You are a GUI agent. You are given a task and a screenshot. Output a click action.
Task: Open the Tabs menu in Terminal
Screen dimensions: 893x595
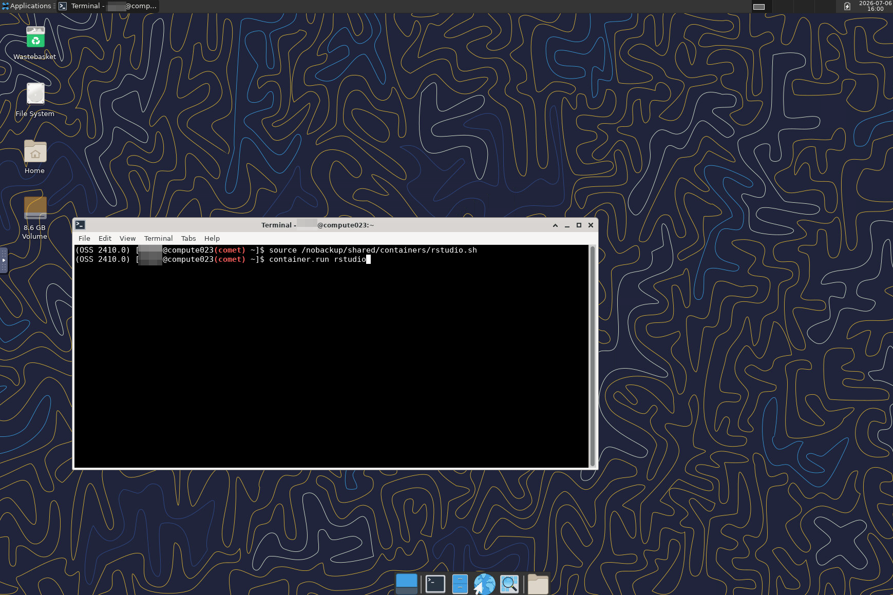pos(188,238)
